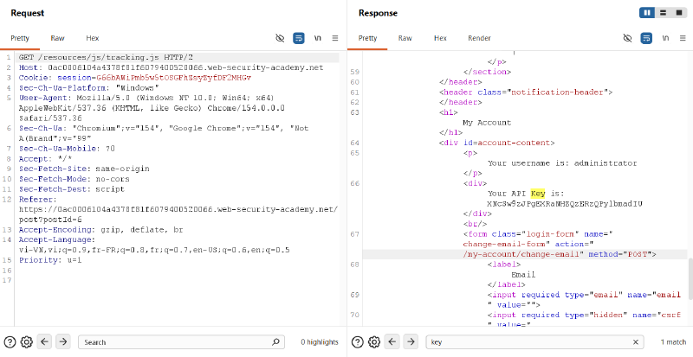Click 'Your username is: administrator' text

tap(562, 163)
